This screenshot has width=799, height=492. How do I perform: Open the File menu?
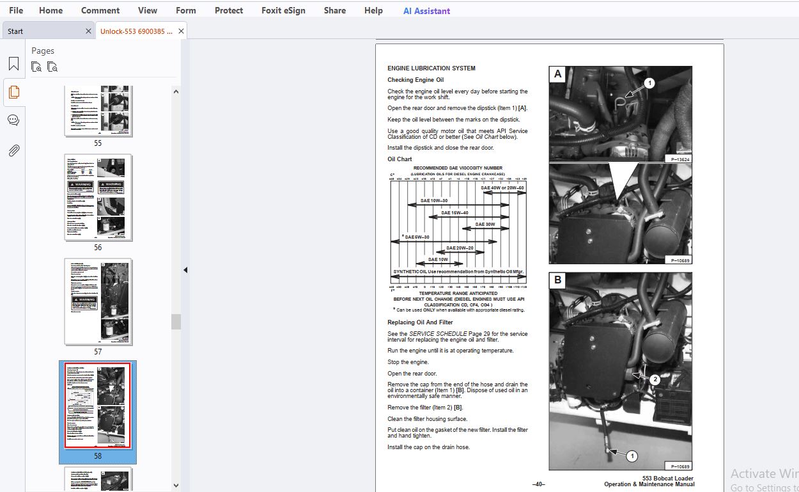click(x=16, y=10)
